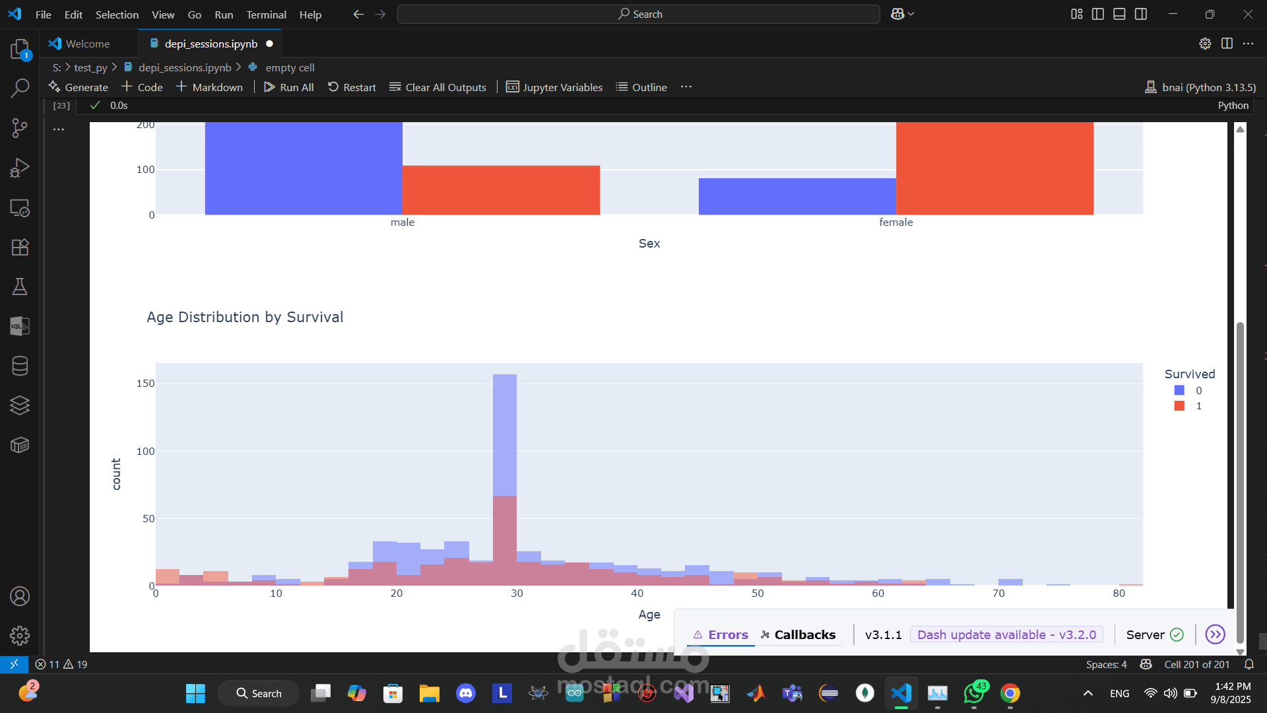Toggle the primary side bar layout

[x=1098, y=14]
